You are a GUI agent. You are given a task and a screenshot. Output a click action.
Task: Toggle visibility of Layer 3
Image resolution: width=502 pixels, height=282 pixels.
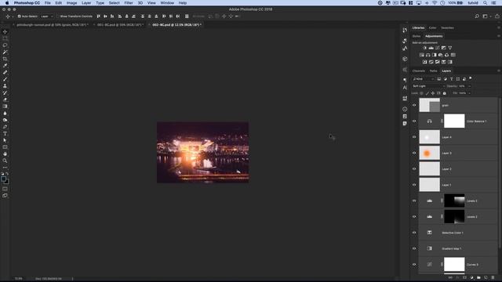414,154
